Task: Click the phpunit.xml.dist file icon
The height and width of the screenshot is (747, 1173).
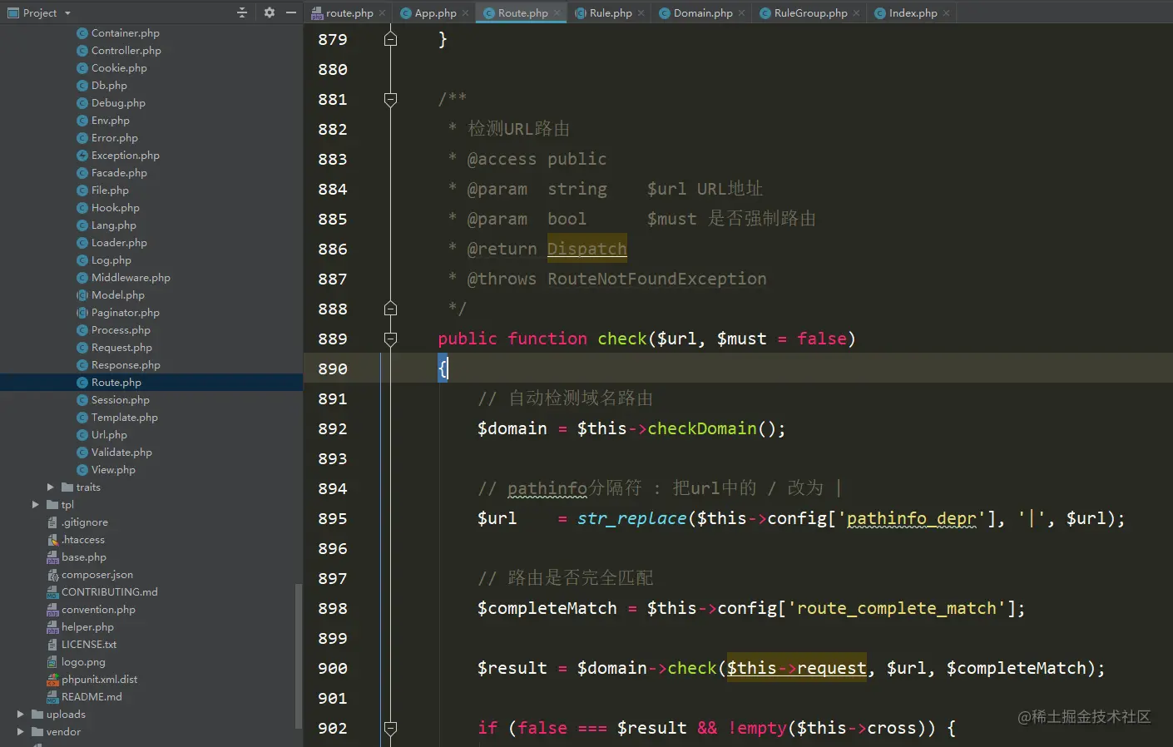Action: 52,680
